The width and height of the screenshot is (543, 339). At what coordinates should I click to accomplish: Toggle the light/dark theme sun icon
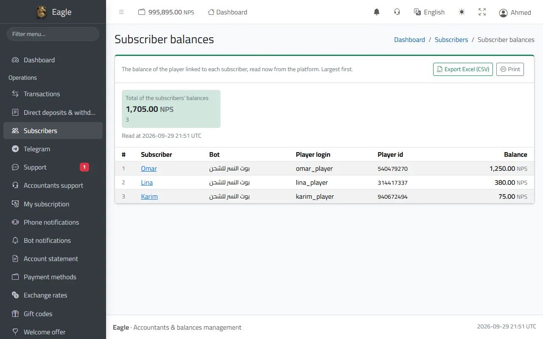(462, 12)
